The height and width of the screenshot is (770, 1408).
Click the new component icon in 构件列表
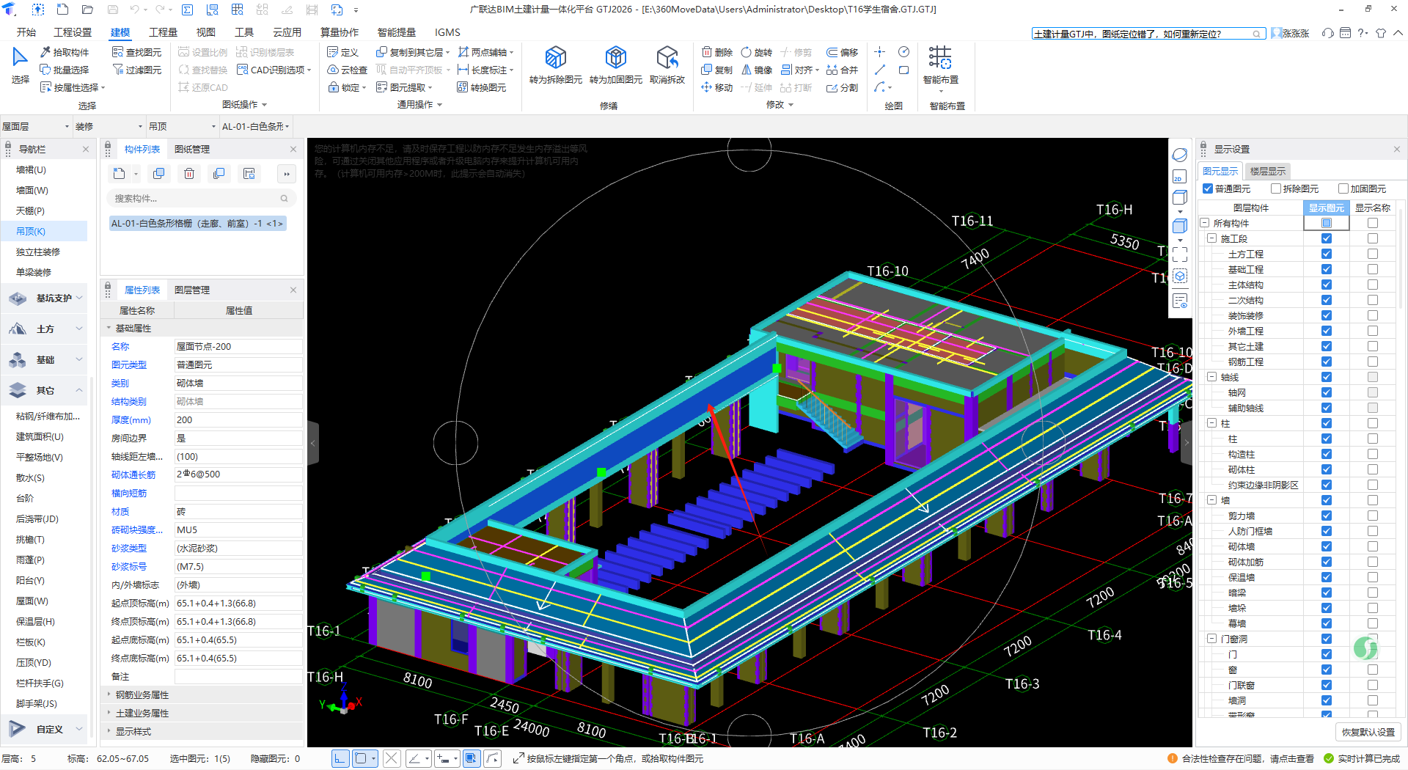tap(120, 174)
